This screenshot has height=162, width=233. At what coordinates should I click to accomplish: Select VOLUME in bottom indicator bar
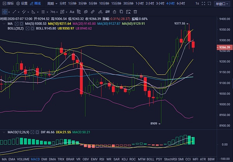click(x=23, y=159)
